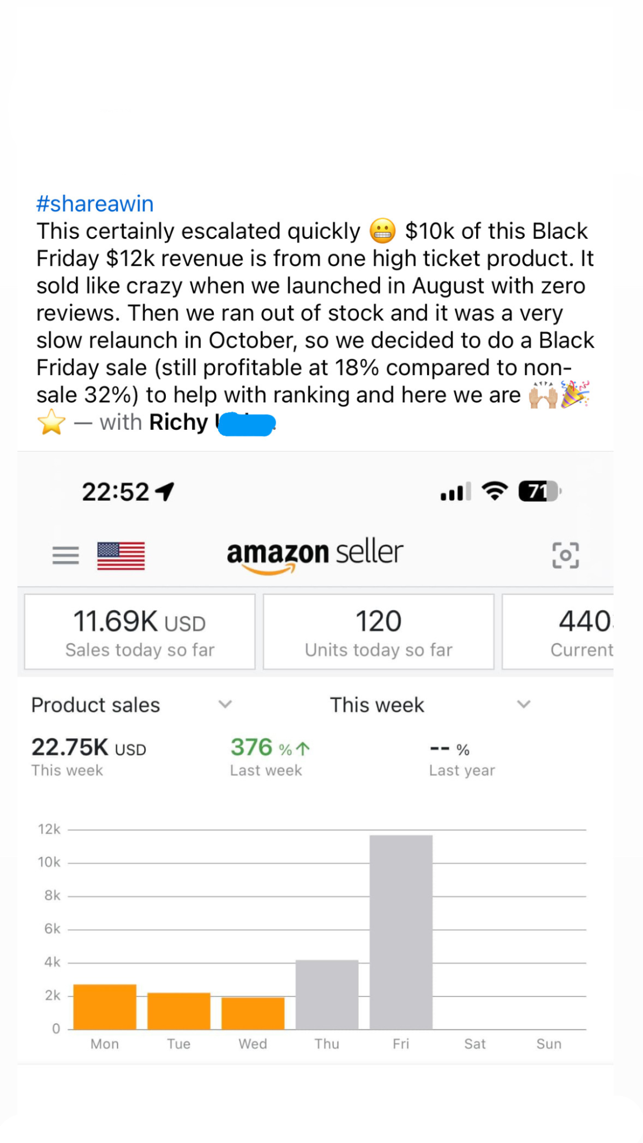643x1143 pixels.
Task: Tap the orange Wednesday sales bar
Action: point(253,1013)
